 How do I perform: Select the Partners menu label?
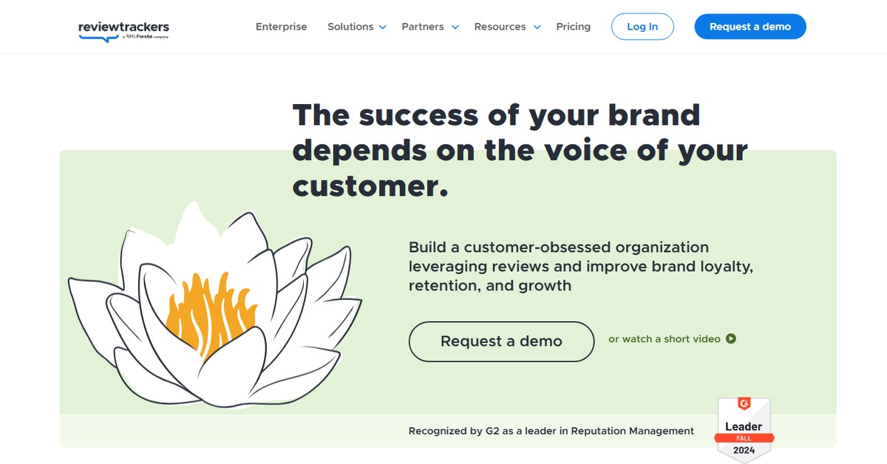coord(422,27)
